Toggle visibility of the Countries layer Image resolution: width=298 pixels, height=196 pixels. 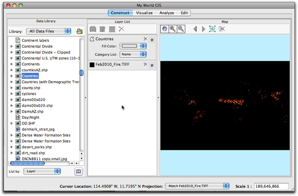[152, 40]
